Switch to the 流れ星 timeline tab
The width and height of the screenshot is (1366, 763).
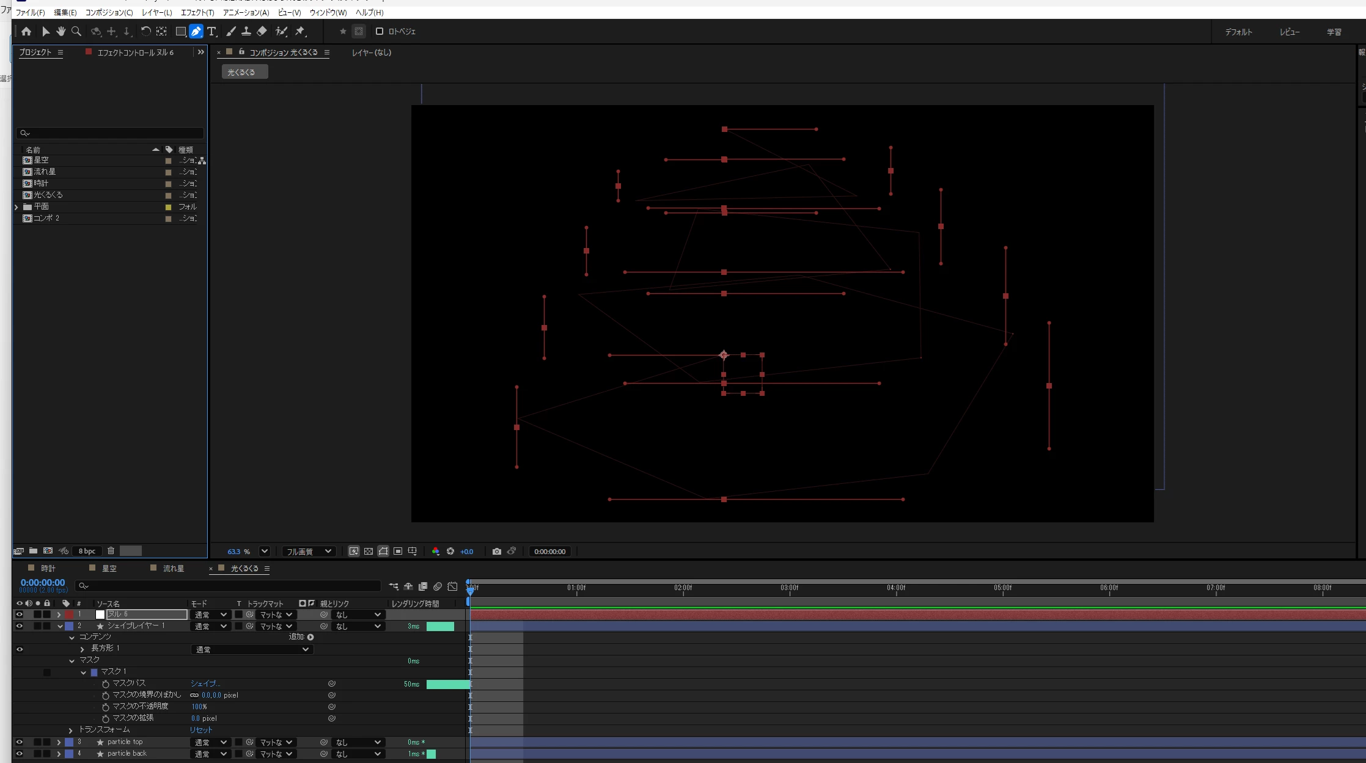pos(173,568)
